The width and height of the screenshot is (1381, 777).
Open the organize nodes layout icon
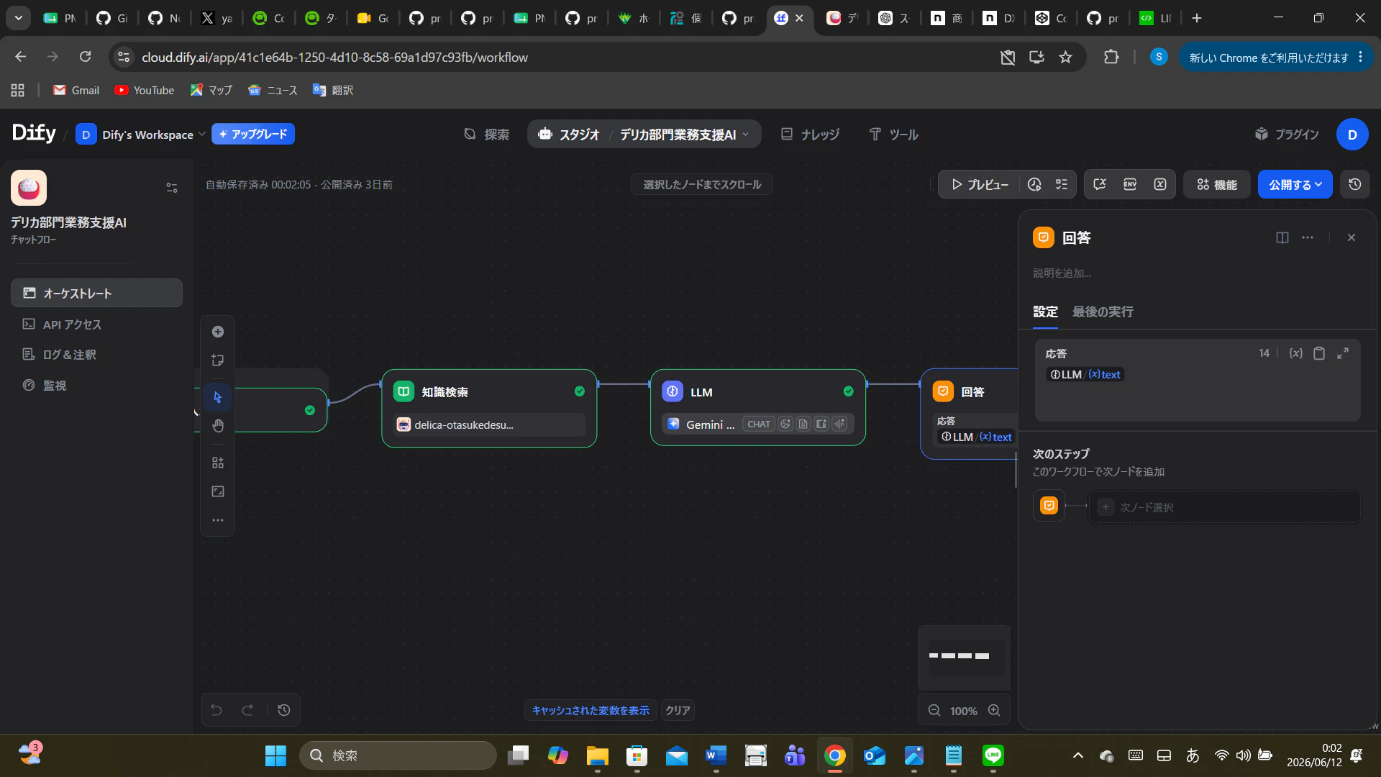(x=218, y=463)
